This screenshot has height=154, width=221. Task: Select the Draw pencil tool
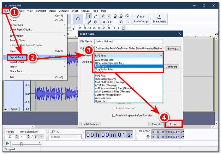pos(89,22)
